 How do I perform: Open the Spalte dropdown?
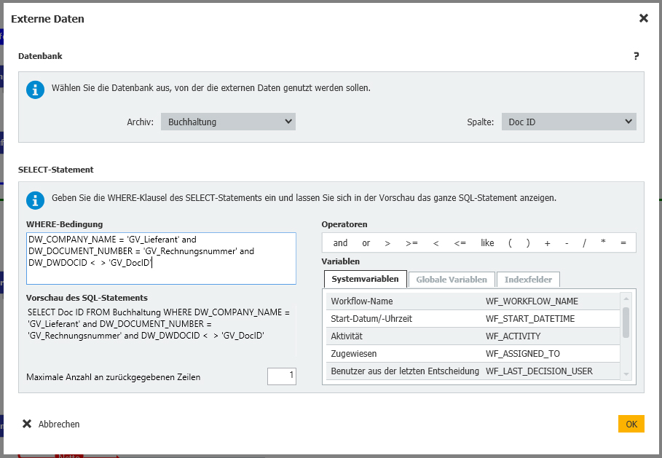(568, 122)
